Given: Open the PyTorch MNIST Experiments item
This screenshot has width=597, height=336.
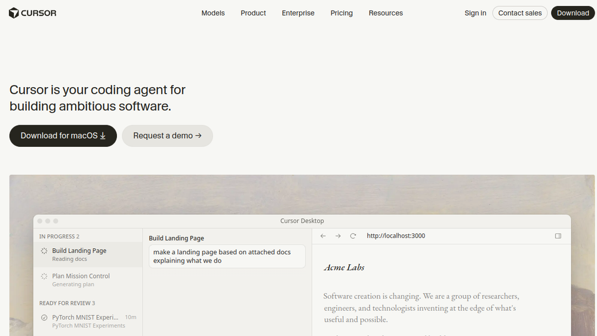Looking at the screenshot, I should pos(88,321).
